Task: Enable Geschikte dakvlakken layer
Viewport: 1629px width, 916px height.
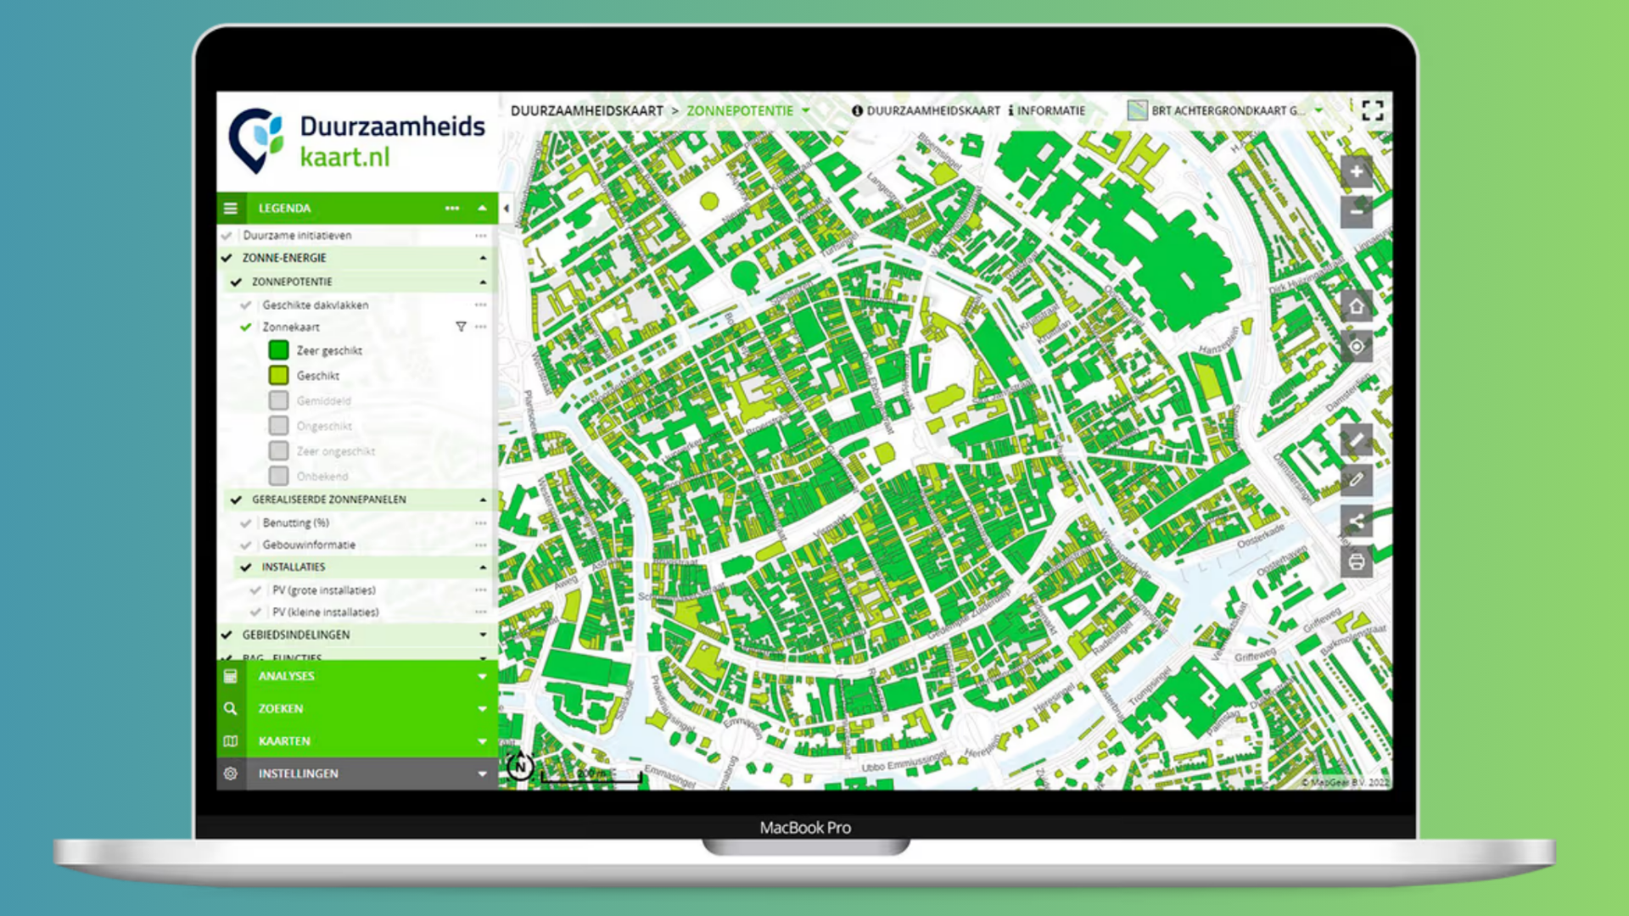Action: pyautogui.click(x=246, y=304)
